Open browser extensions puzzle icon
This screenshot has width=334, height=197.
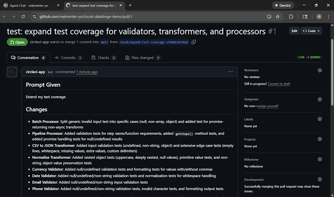[291, 17]
